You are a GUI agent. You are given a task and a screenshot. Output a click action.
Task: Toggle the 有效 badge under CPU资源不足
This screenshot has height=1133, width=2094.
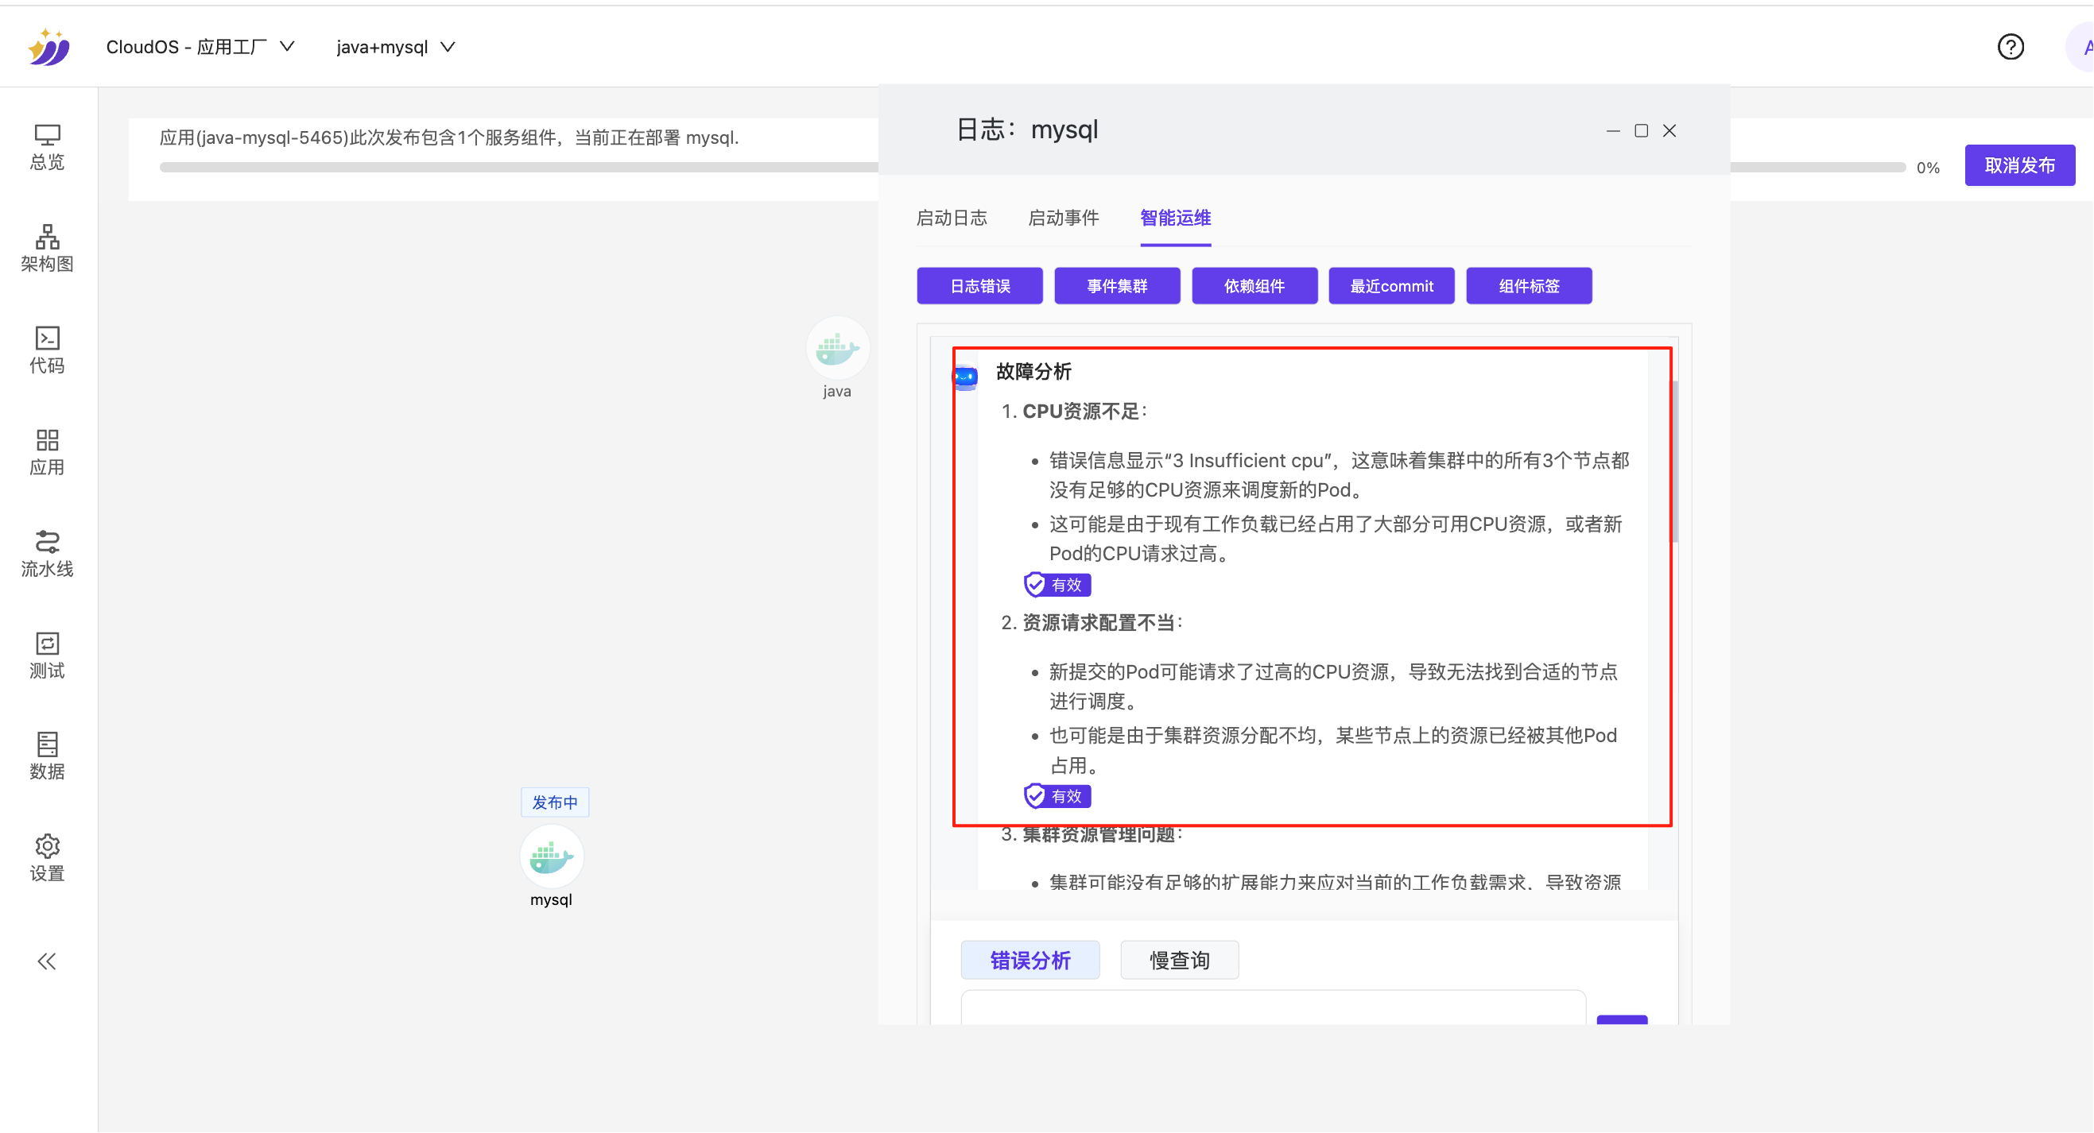[x=1057, y=585]
